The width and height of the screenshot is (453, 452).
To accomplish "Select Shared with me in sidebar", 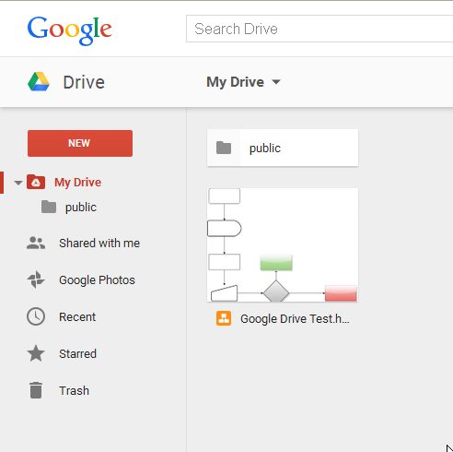I will 99,243.
